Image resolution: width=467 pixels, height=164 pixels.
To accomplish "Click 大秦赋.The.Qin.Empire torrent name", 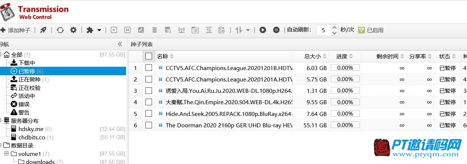I will (x=229, y=102).
